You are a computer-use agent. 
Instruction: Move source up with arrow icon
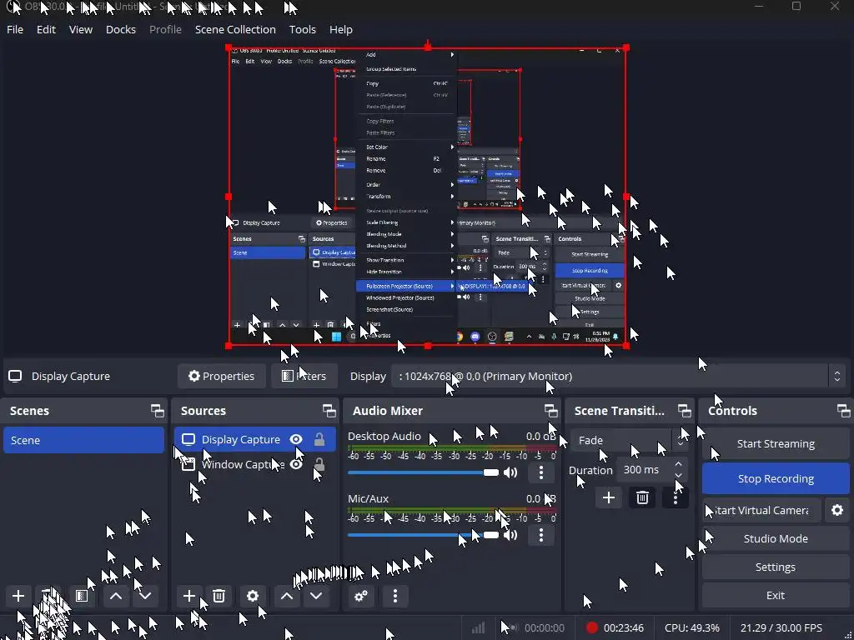287,596
